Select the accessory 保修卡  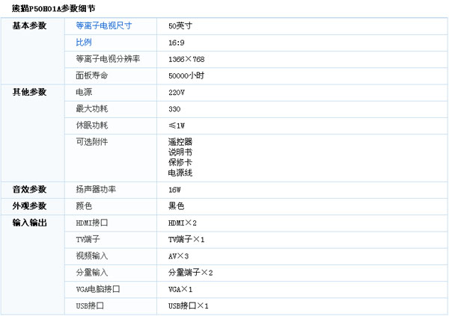(180, 162)
